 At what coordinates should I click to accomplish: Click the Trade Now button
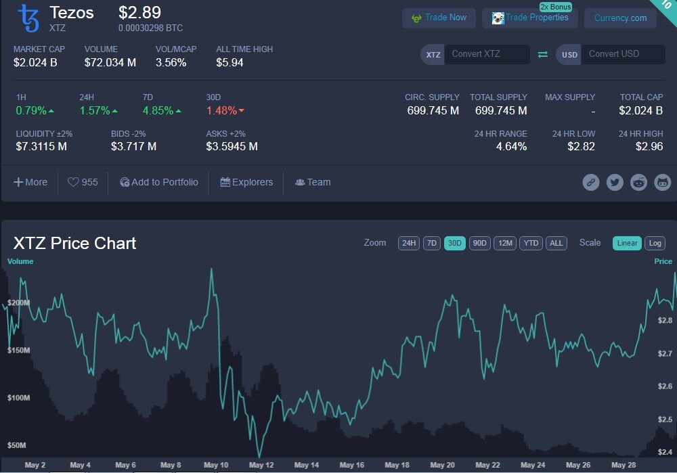click(x=439, y=18)
